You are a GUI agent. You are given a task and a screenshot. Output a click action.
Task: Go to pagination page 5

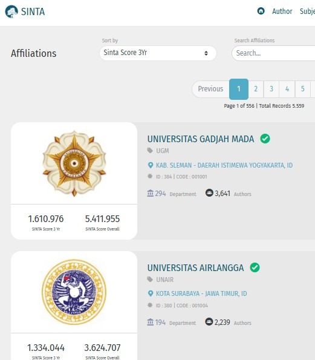pos(303,89)
